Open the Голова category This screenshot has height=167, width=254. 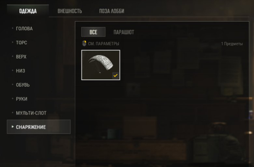[24, 29]
